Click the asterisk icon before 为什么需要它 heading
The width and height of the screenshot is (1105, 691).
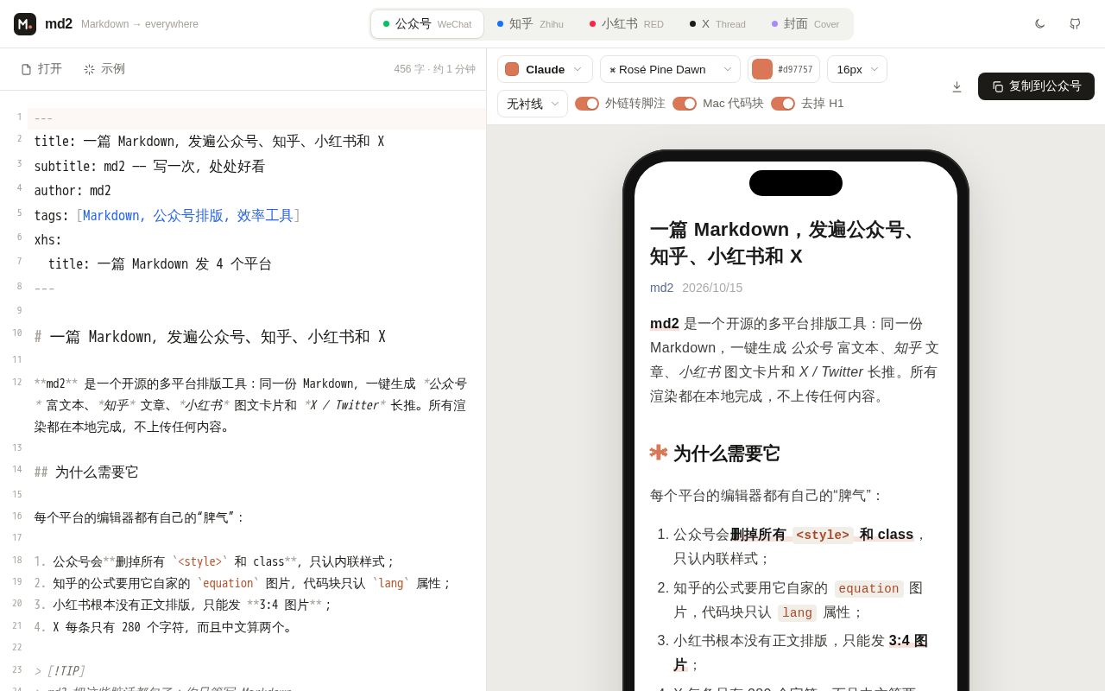(659, 453)
